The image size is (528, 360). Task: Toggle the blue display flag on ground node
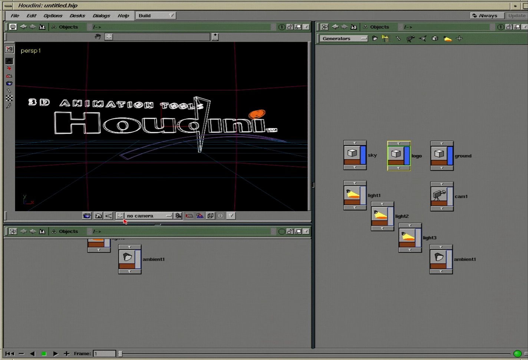click(x=450, y=156)
